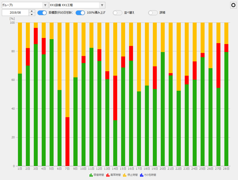Disable the 目標数が0の日を除く toggle

point(42,13)
